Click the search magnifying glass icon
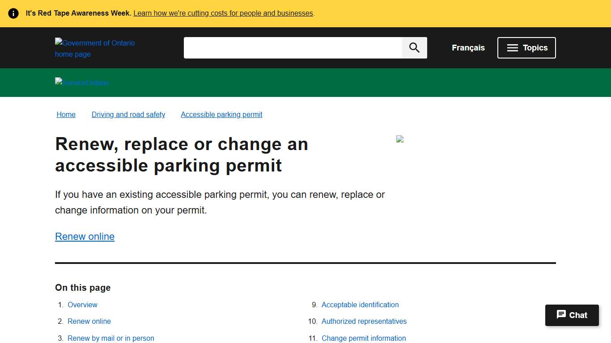The image size is (611, 343). pyautogui.click(x=414, y=48)
